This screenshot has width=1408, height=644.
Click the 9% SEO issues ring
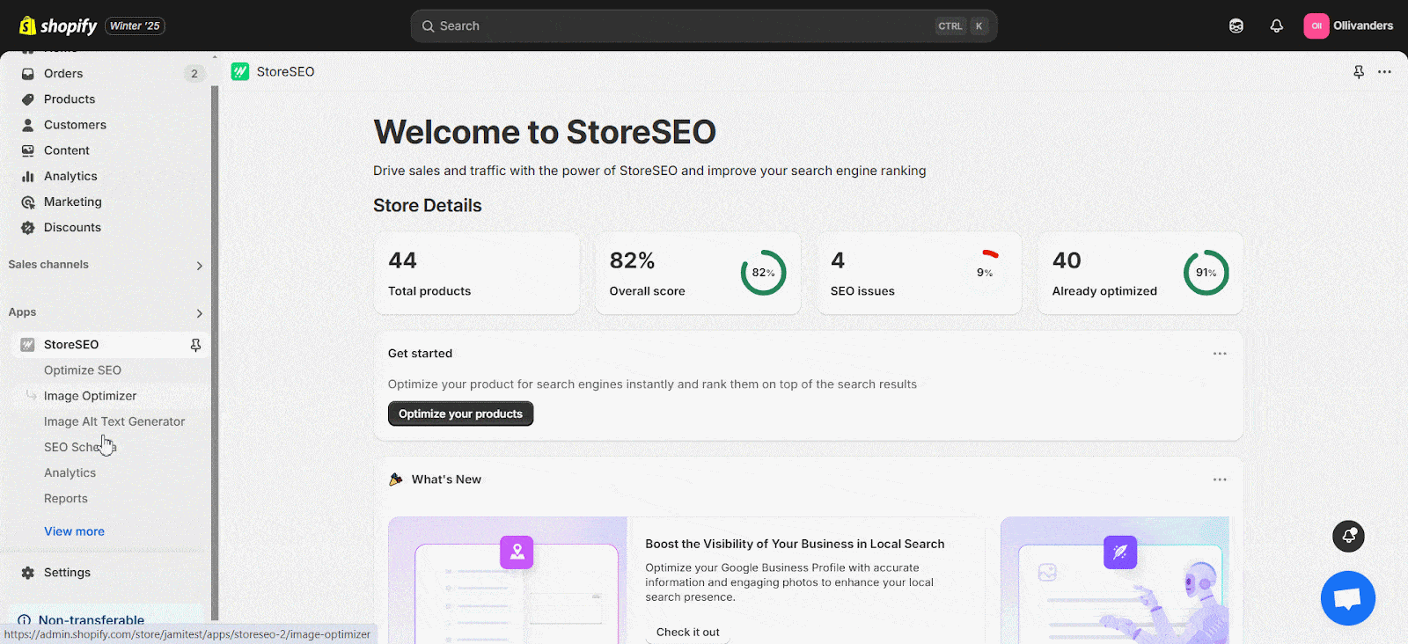pos(985,273)
